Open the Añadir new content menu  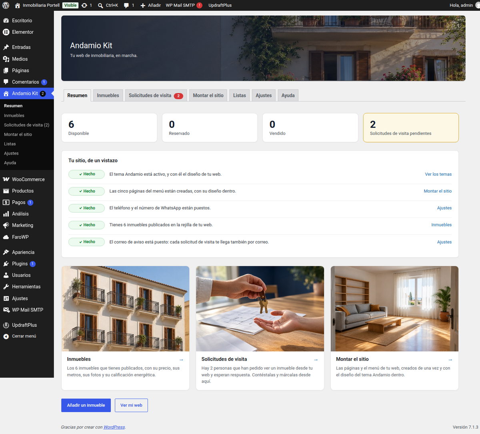(x=150, y=5)
